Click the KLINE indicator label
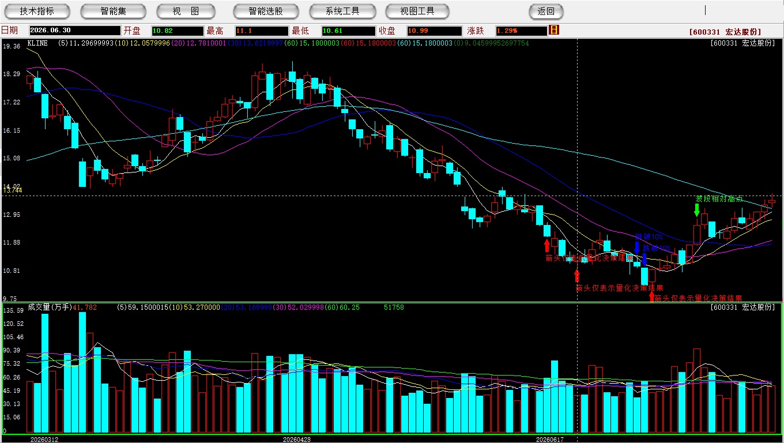Viewport: 784px width, 443px height. tap(37, 43)
